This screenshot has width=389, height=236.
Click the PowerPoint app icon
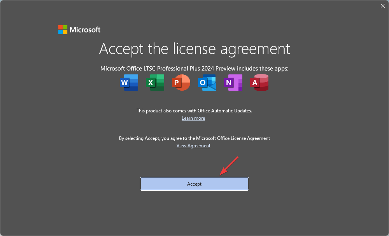181,83
